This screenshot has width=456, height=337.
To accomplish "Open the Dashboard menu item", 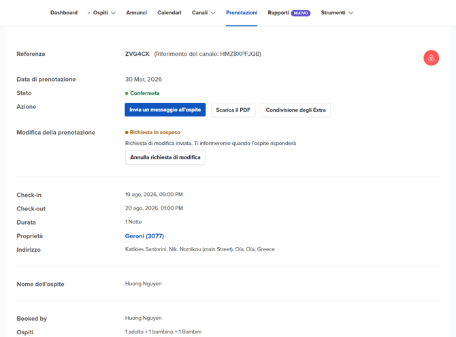I will (x=64, y=13).
